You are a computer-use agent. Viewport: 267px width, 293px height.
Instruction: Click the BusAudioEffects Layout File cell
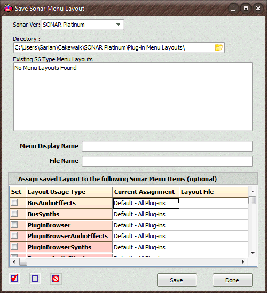214,203
